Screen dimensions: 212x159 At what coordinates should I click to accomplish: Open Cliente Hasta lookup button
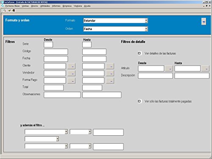click(110, 66)
